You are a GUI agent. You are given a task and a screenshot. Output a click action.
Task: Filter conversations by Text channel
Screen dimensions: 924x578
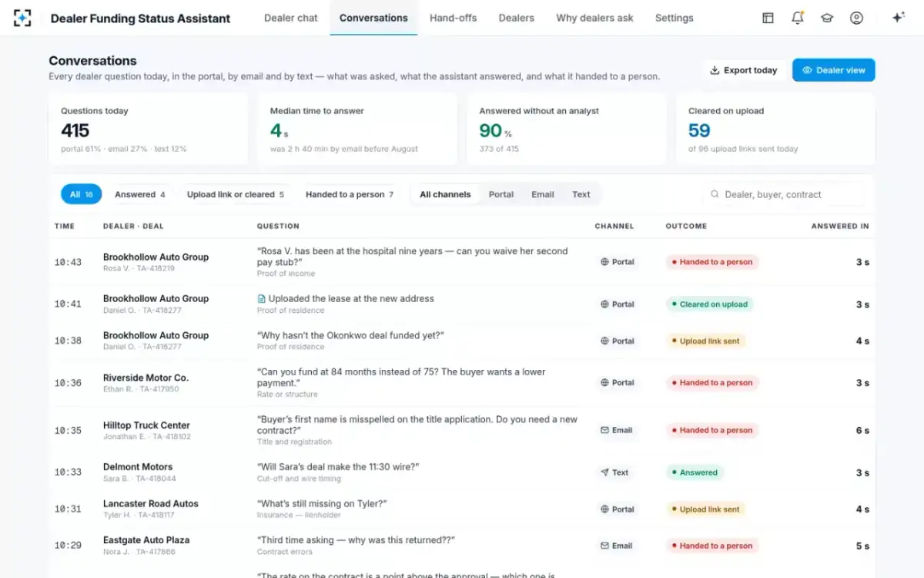click(581, 194)
